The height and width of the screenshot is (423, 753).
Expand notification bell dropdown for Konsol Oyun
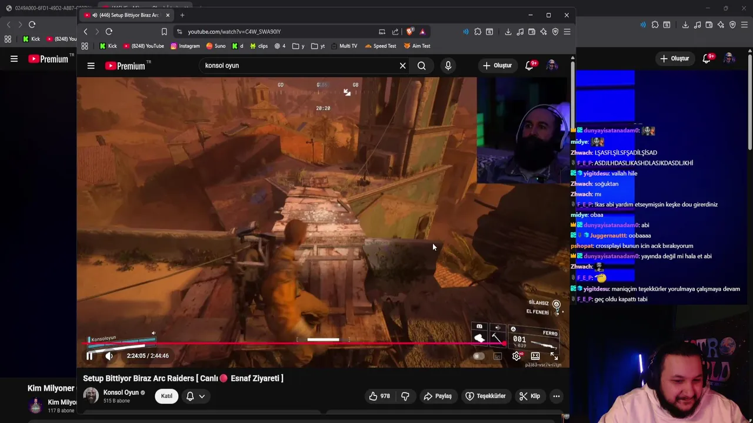[195, 396]
